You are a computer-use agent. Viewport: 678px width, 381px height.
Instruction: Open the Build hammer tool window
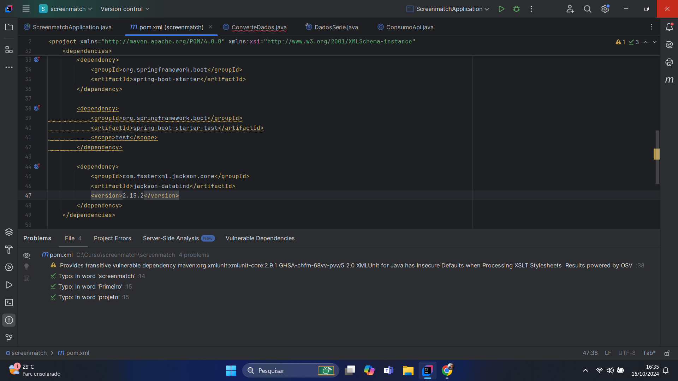click(9, 250)
